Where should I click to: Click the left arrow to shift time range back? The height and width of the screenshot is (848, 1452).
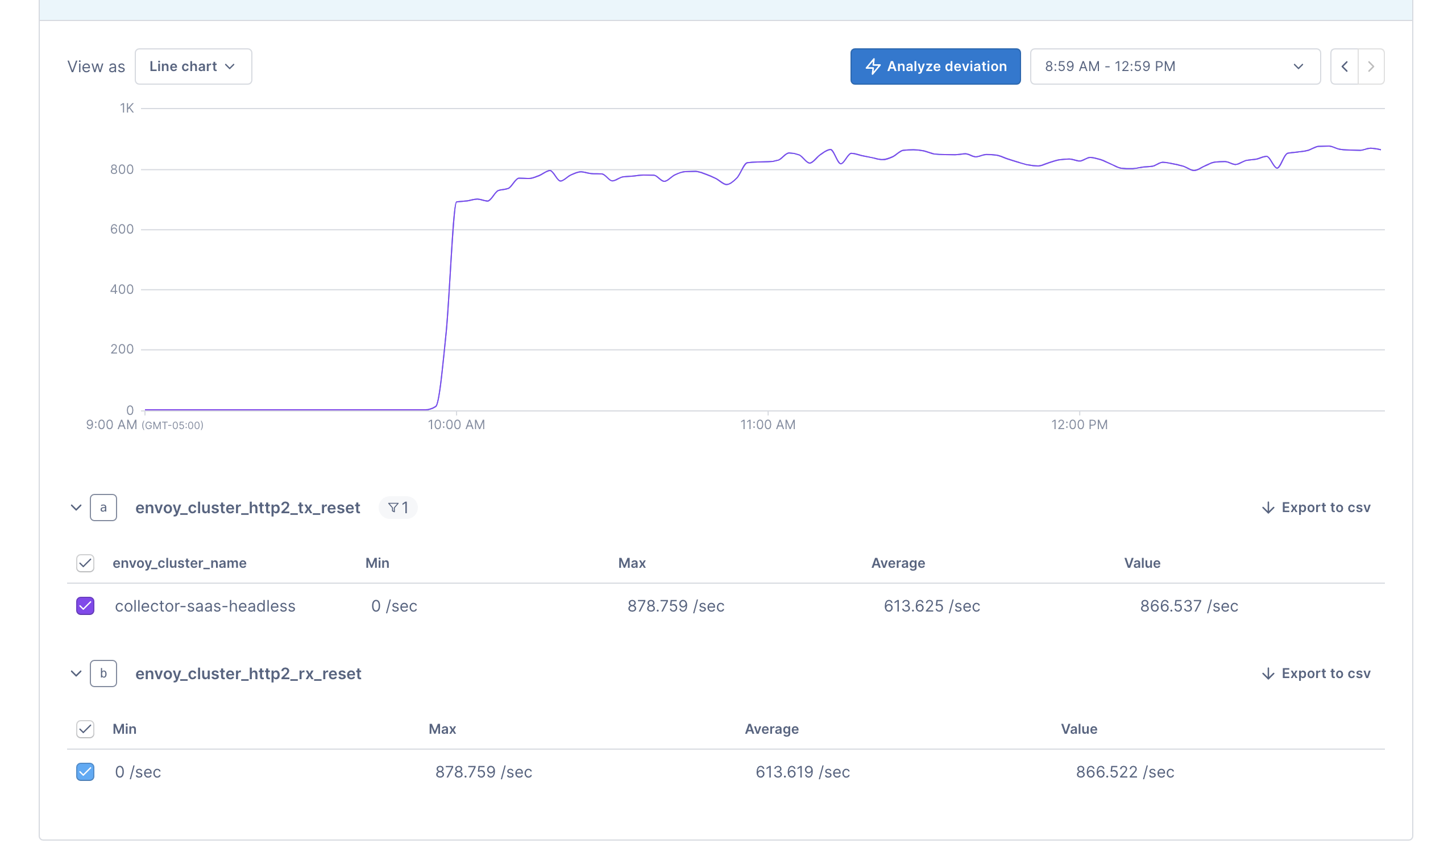pos(1345,66)
